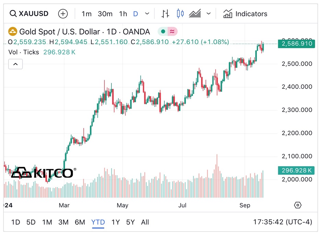Select the 1h time interval
This screenshot has height=235, width=321.
123,14
